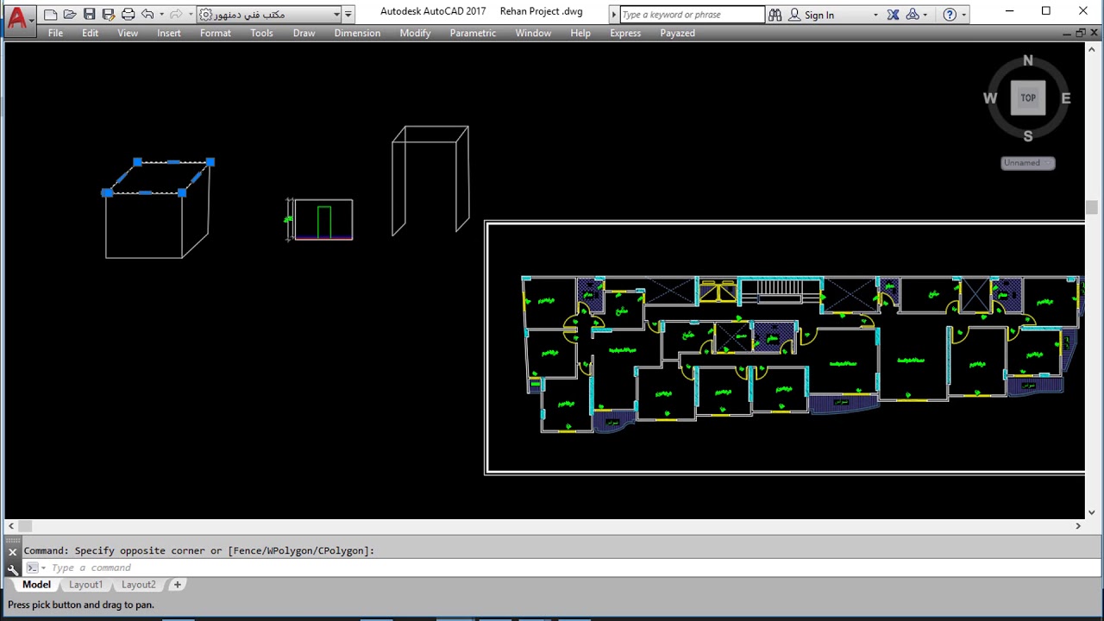Open the Insert menu
Screen dimensions: 1104x621
[169, 33]
